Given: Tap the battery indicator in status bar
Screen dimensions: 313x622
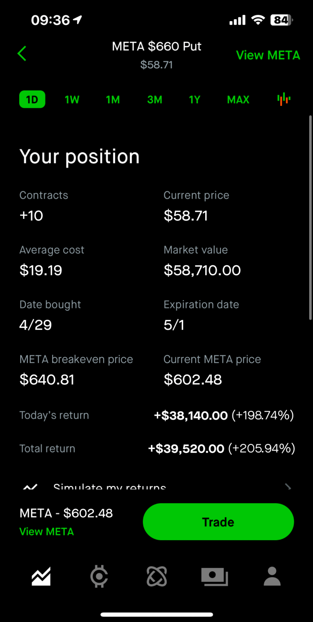Looking at the screenshot, I should tap(281, 20).
